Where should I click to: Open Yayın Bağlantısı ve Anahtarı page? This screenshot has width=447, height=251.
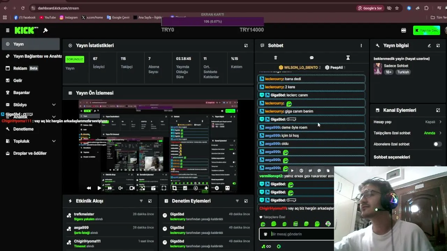tap(34, 56)
